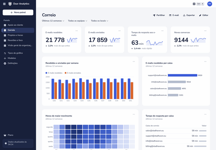Click the support@stadhaven.eu blue bar

(183, 75)
